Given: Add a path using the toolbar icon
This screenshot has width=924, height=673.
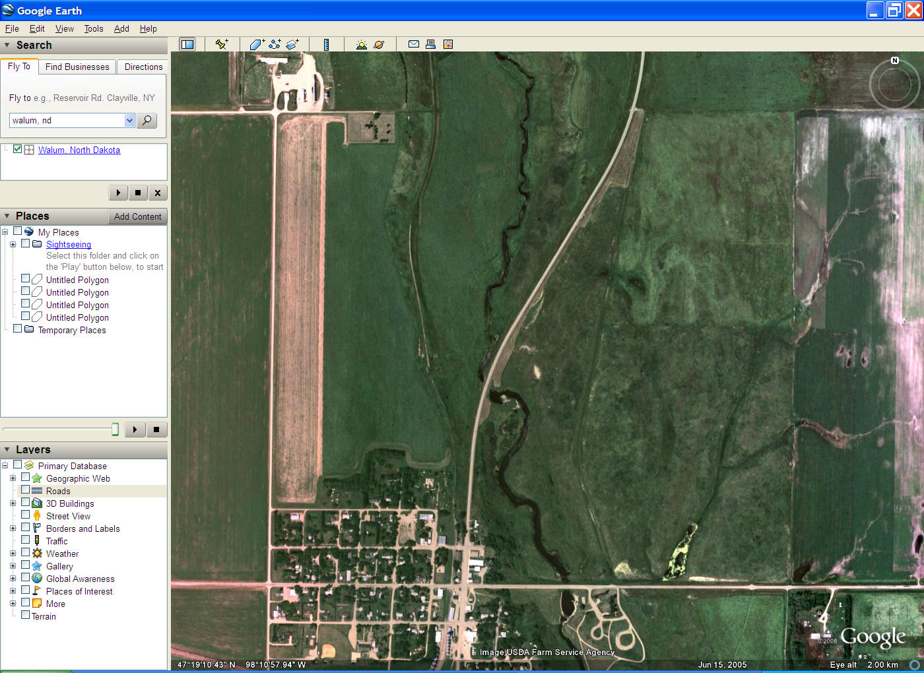Looking at the screenshot, I should [x=275, y=44].
